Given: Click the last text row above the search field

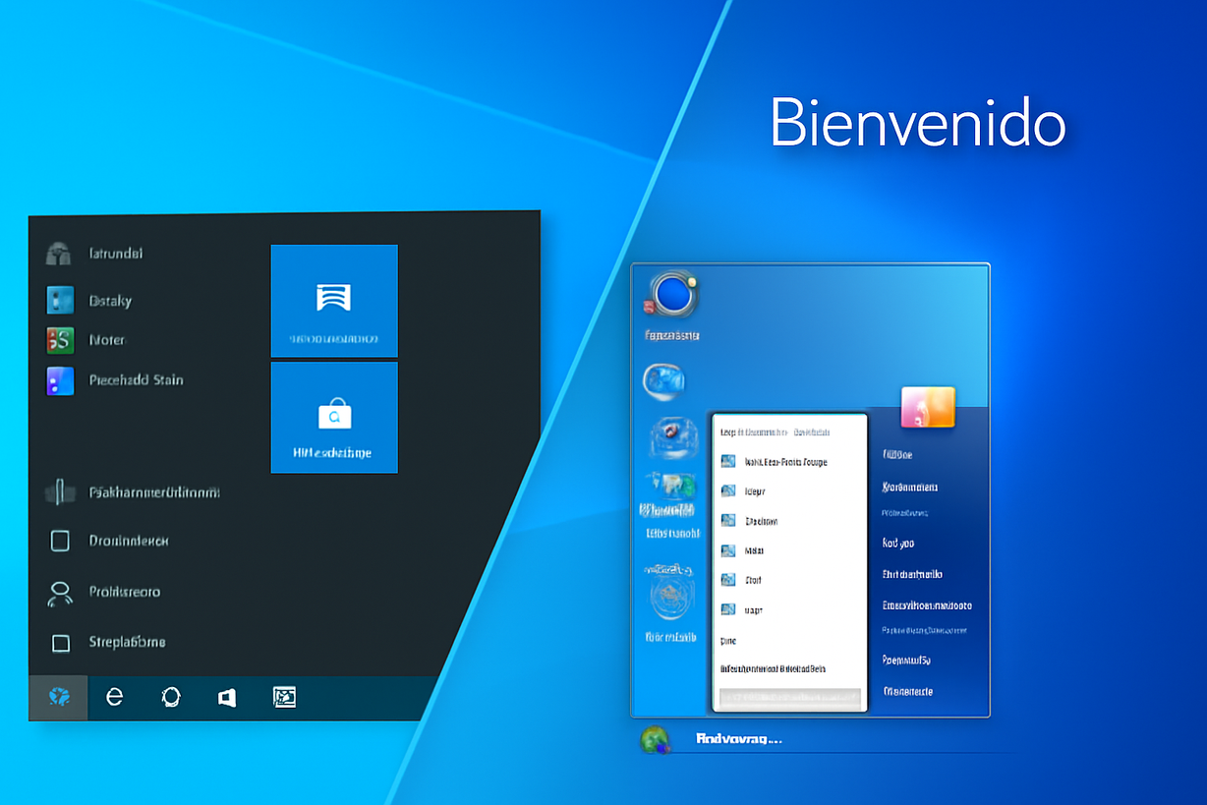Looking at the screenshot, I should (x=772, y=668).
